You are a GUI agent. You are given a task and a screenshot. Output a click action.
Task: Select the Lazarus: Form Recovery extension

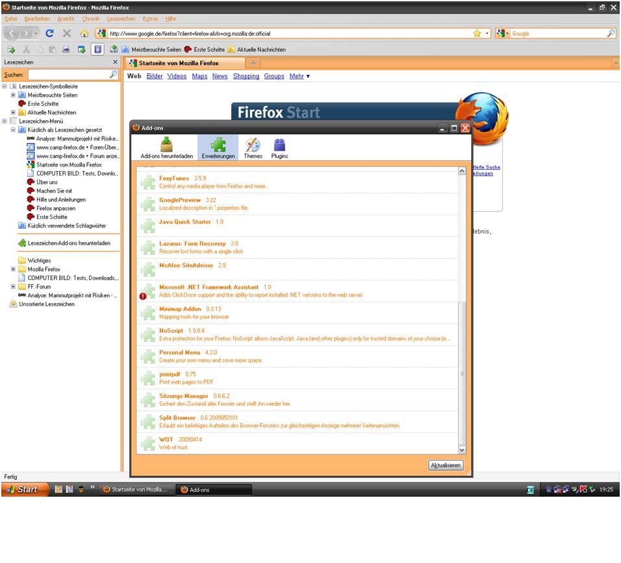pos(297,248)
